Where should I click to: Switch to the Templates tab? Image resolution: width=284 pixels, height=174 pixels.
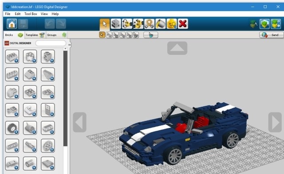35,35
